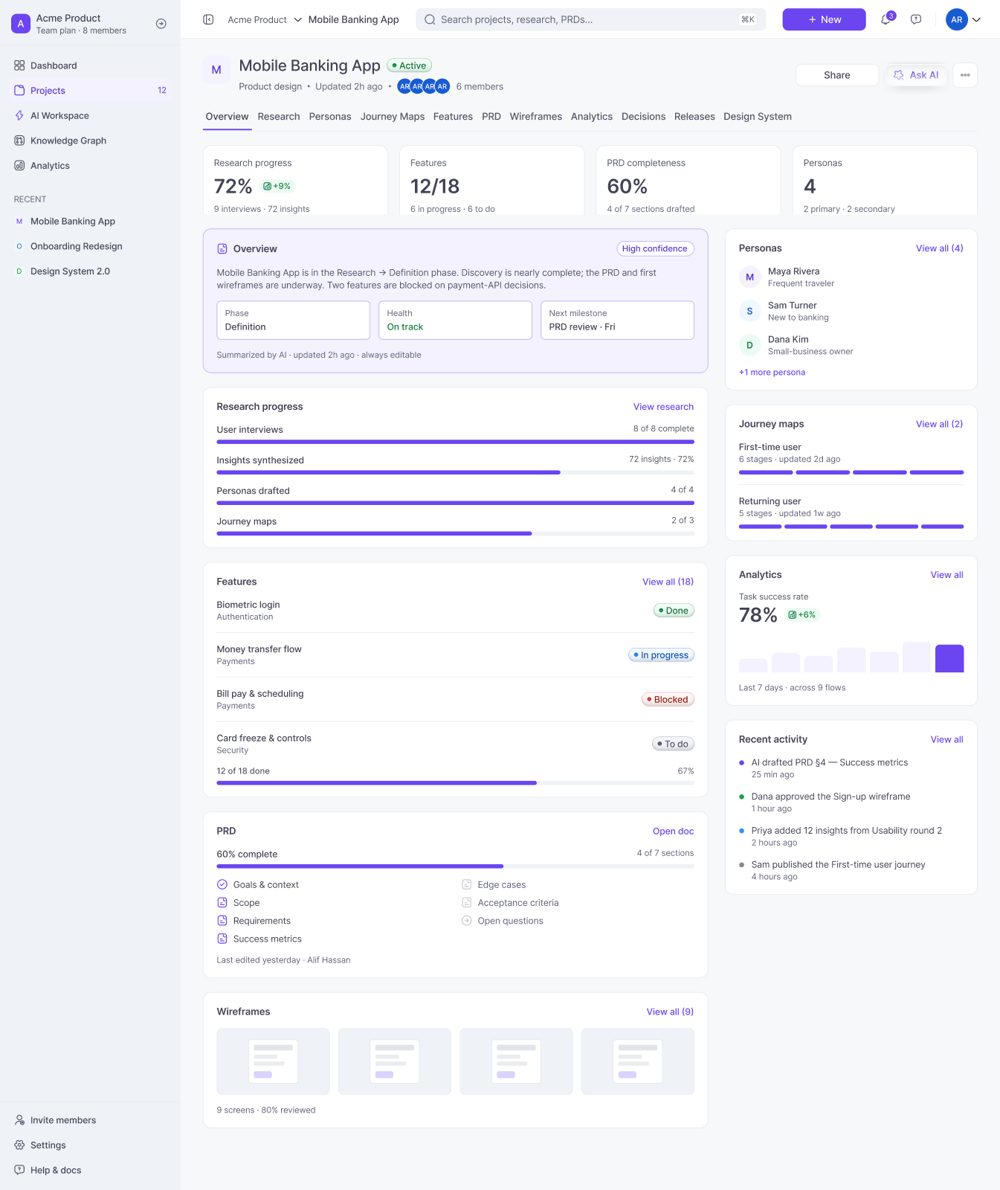Viewport: 1000px width, 1190px height.
Task: Click the Ask AI button
Action: pos(916,75)
